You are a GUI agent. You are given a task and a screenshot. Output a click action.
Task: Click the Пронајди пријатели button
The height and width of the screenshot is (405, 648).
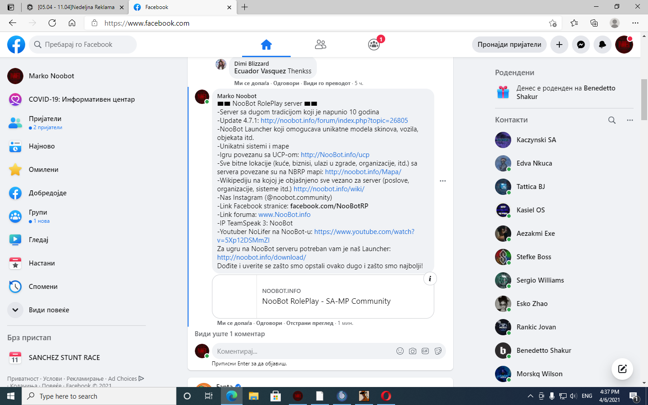coord(509,45)
